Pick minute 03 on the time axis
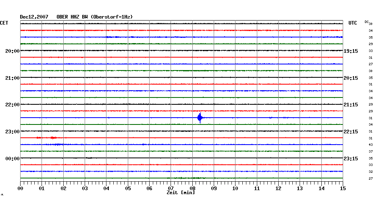The width and height of the screenshot is (375, 199). point(85,189)
